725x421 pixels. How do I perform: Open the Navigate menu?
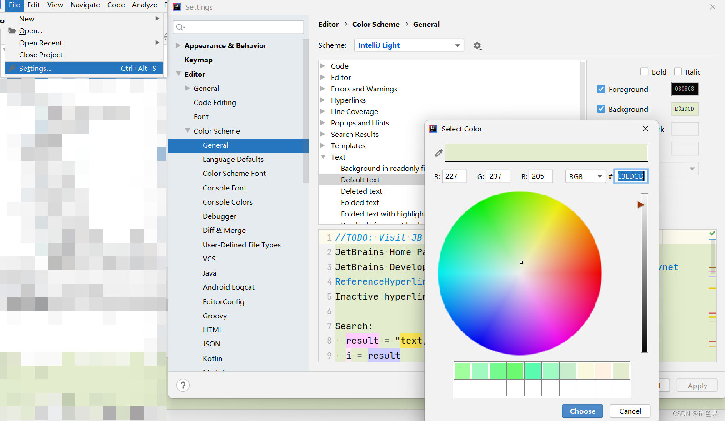click(x=85, y=5)
